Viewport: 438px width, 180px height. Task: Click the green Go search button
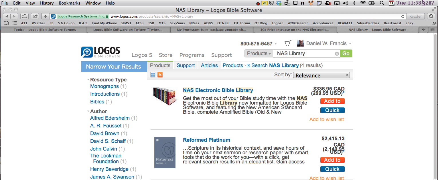[346, 53]
